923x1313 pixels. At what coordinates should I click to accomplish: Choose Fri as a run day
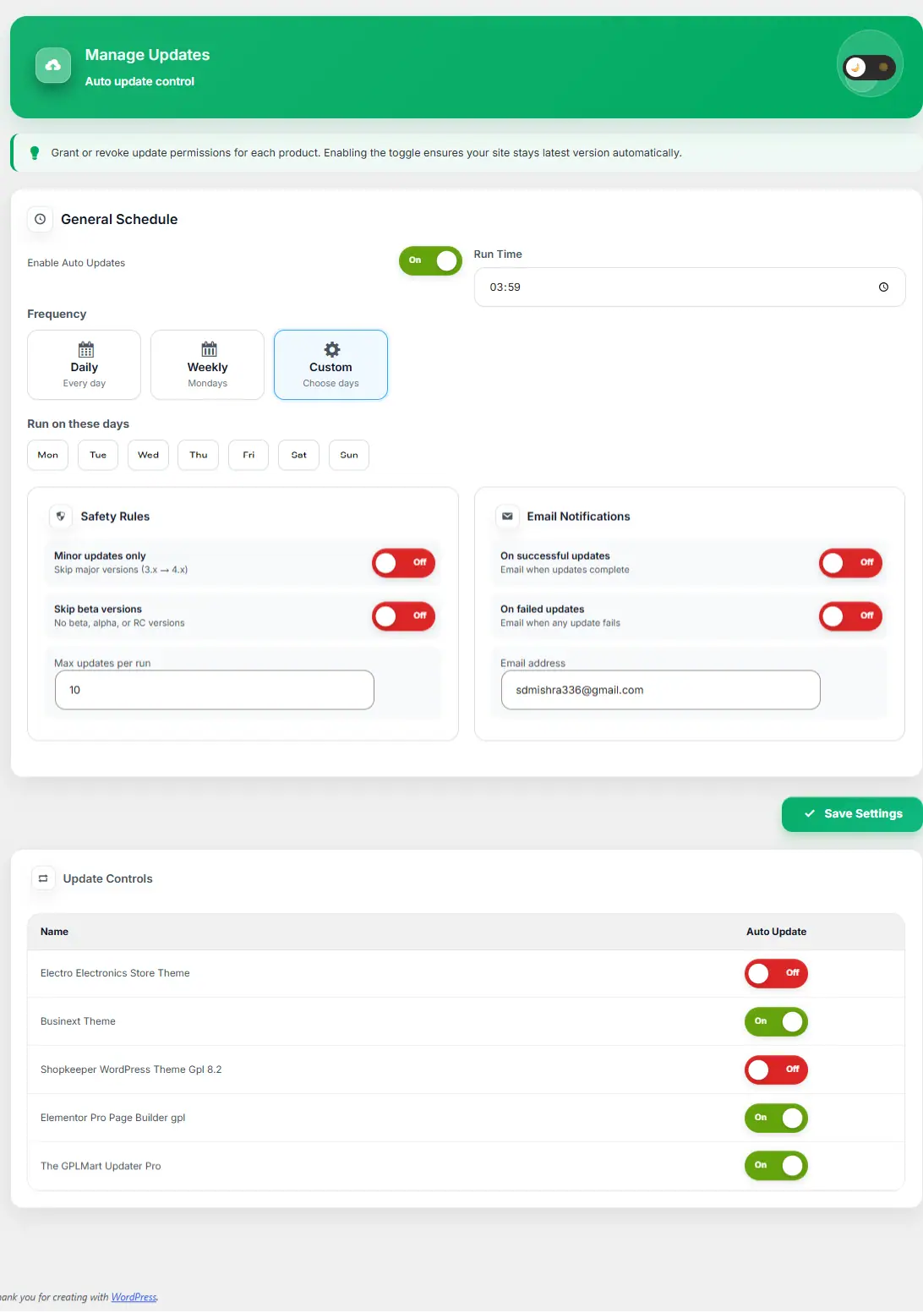pos(248,455)
